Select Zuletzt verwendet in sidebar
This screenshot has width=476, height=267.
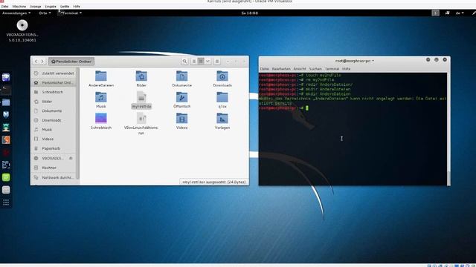pyautogui.click(x=54, y=73)
